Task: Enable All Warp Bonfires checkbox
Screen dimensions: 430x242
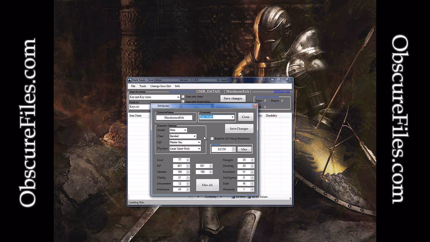Action: point(212,138)
